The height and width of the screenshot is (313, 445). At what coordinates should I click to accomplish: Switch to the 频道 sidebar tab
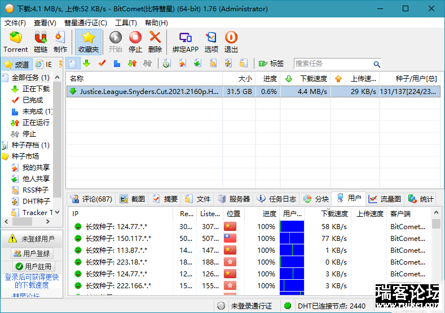click(x=17, y=64)
